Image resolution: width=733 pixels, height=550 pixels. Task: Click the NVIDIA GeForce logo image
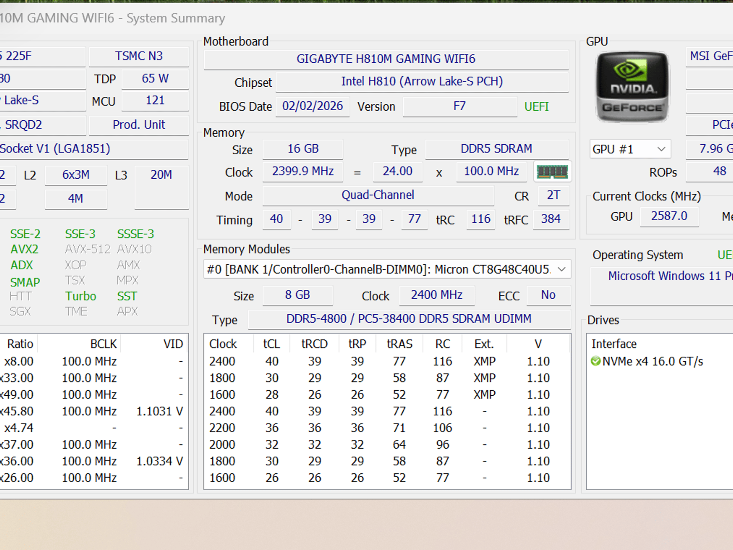[632, 87]
